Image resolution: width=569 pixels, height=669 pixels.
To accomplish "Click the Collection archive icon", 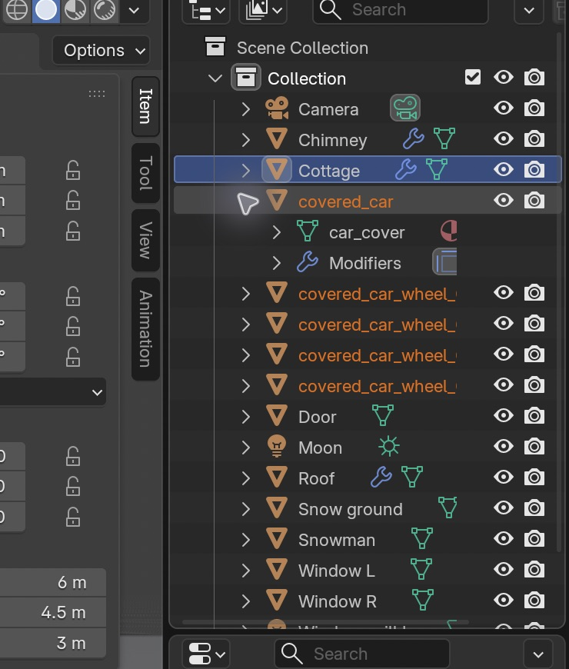I will click(x=246, y=78).
